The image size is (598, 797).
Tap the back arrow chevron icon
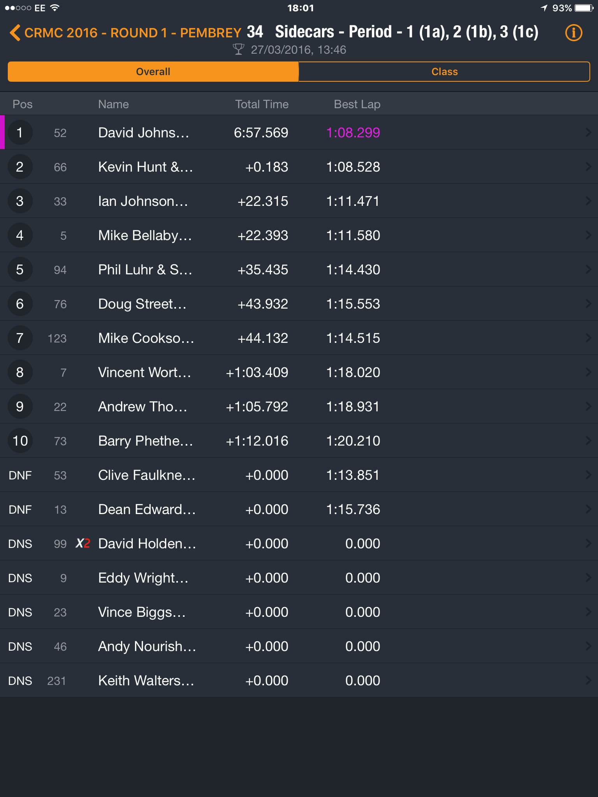[x=15, y=33]
